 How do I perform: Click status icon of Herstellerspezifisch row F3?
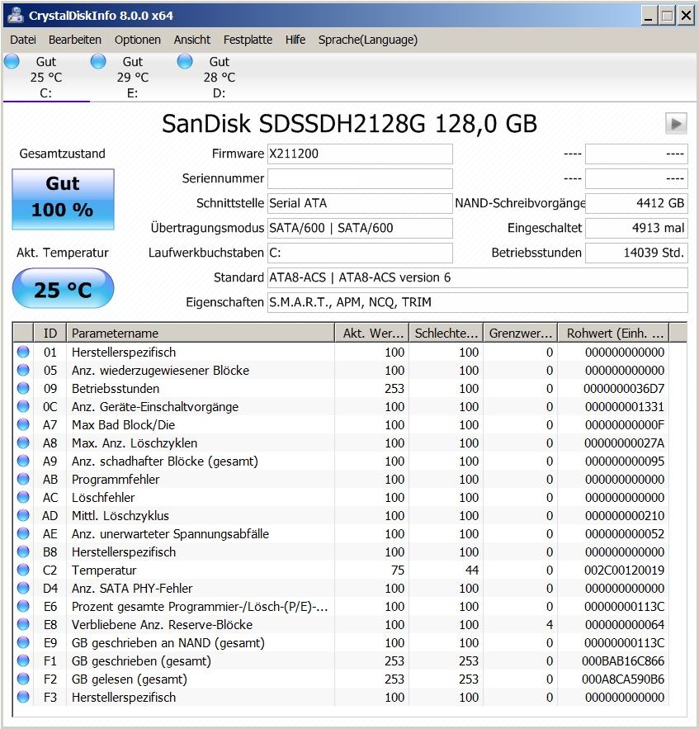pyautogui.click(x=23, y=697)
